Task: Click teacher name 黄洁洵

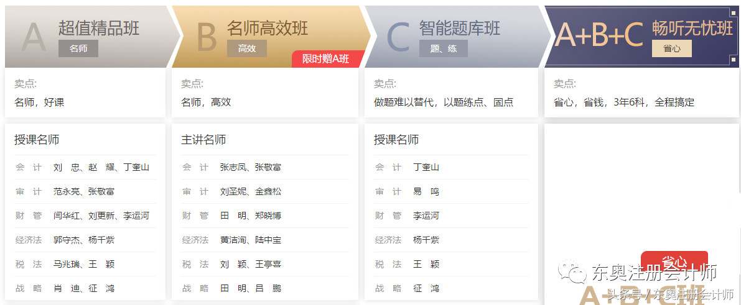Action: tap(233, 240)
